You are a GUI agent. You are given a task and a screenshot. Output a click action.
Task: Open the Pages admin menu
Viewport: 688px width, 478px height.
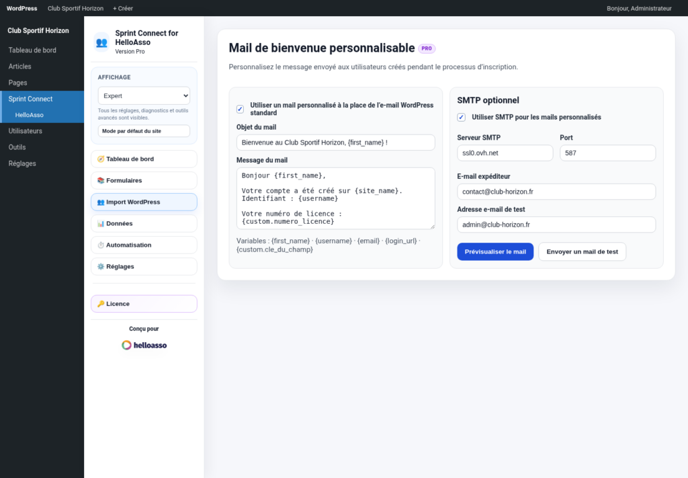click(x=42, y=83)
